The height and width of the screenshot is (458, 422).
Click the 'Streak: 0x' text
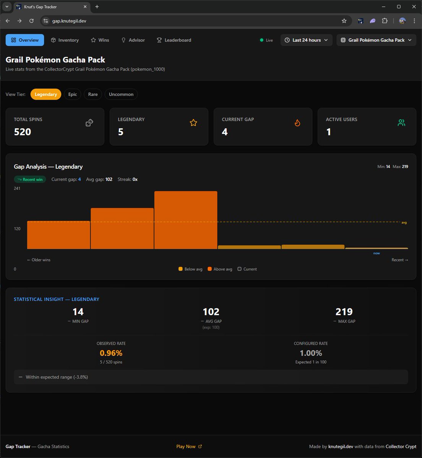point(127,179)
